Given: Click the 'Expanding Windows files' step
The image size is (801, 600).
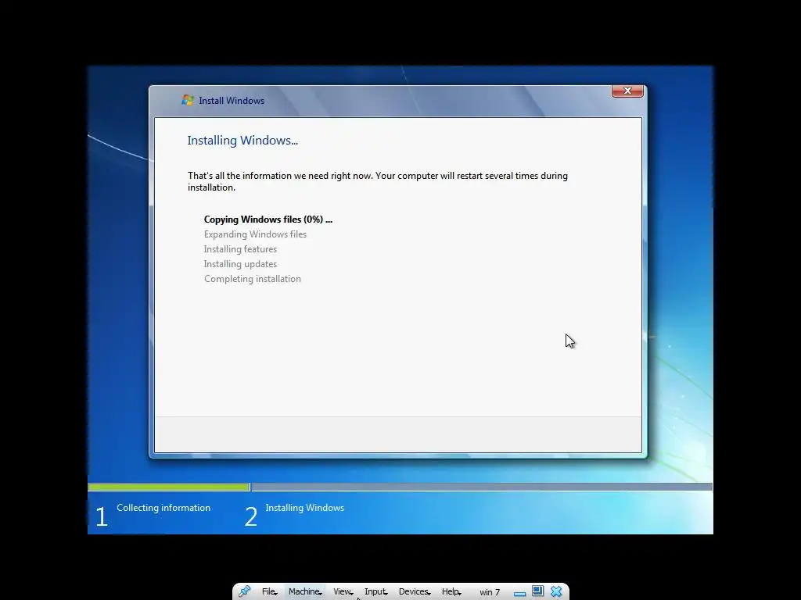Looking at the screenshot, I should click(255, 234).
